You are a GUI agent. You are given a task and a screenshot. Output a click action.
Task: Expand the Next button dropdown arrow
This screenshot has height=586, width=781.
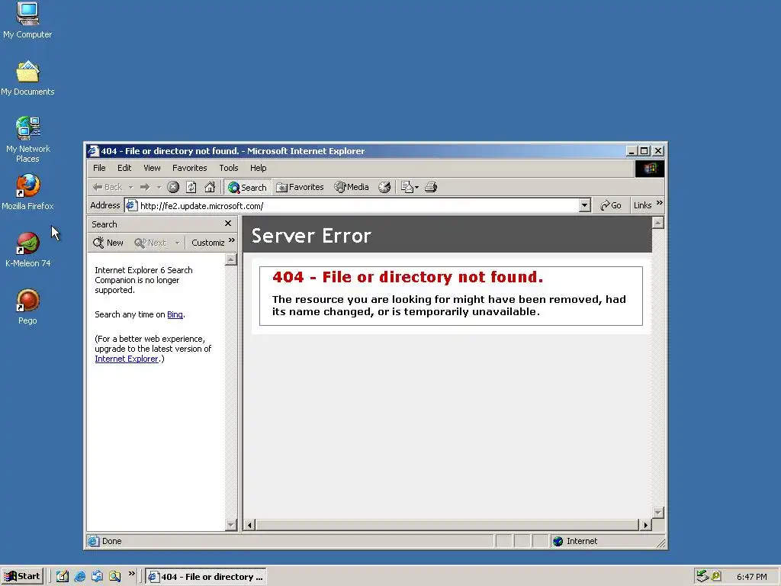point(177,243)
